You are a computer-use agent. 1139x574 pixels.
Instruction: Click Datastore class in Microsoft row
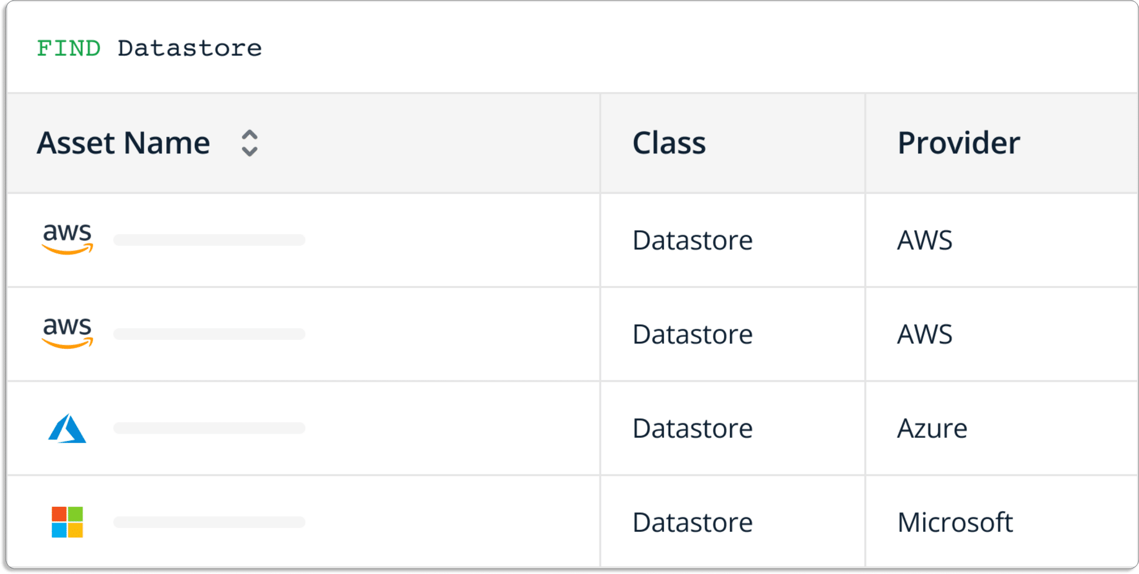(692, 522)
